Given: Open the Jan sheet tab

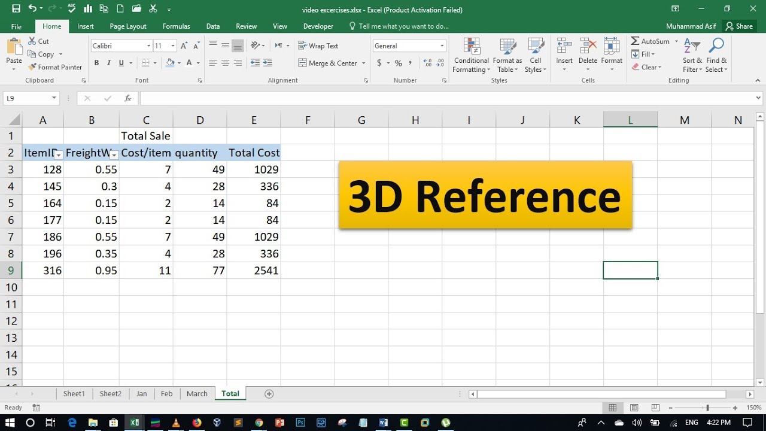Looking at the screenshot, I should click(141, 394).
